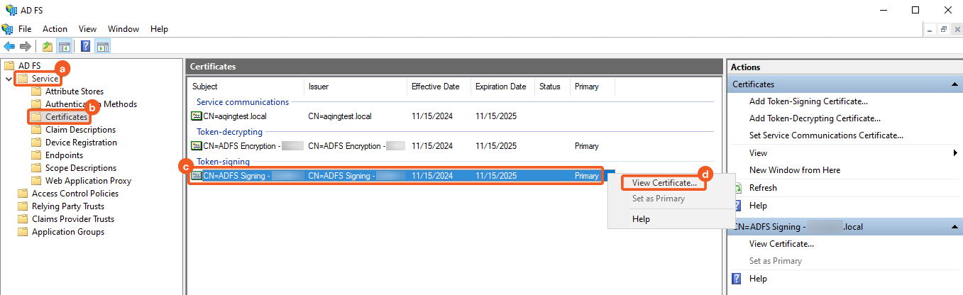
Task: Click certificate icon of ADFS Signing row
Action: (x=197, y=175)
